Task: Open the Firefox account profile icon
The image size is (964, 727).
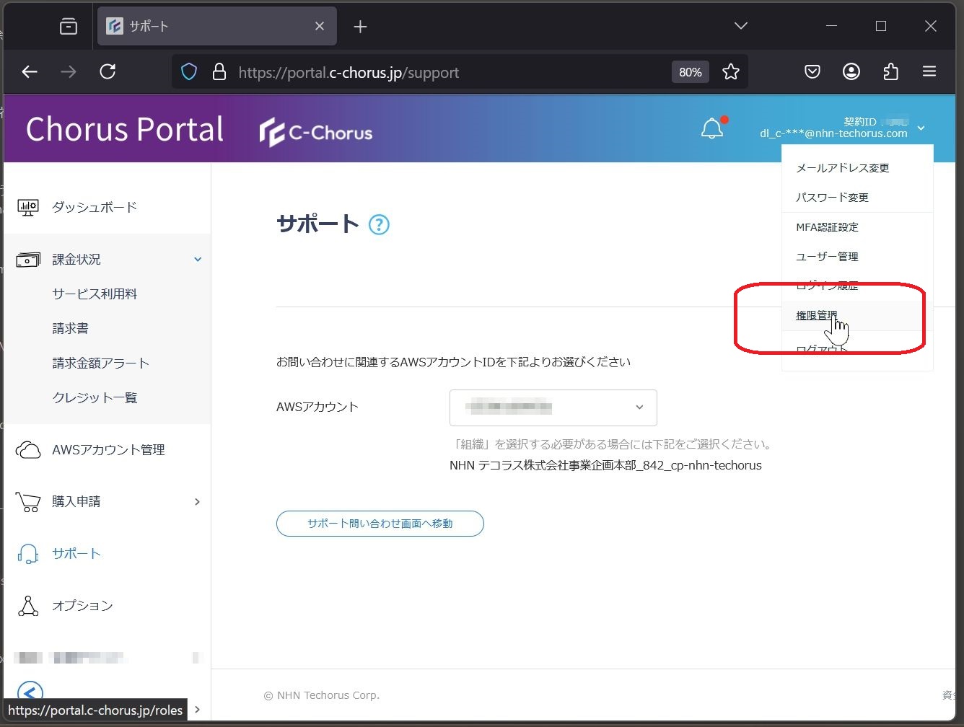Action: pyautogui.click(x=851, y=71)
